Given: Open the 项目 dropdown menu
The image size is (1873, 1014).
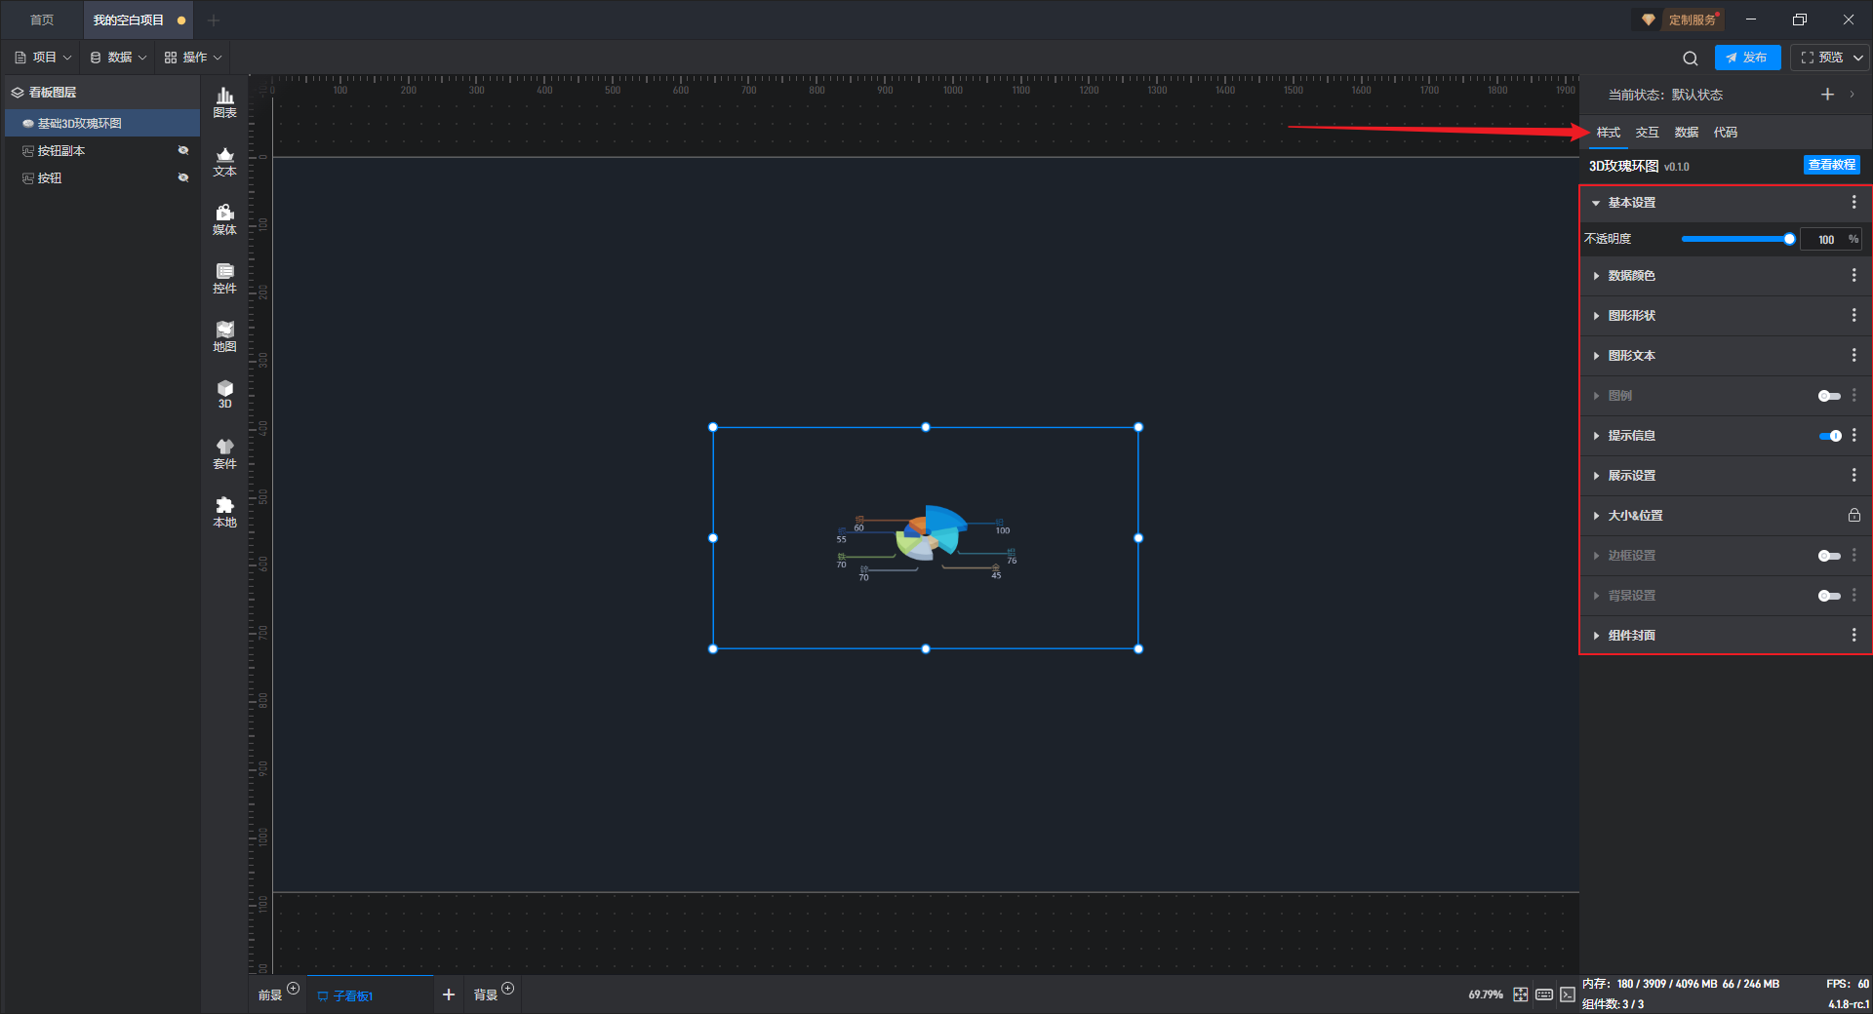Looking at the screenshot, I should (x=44, y=58).
